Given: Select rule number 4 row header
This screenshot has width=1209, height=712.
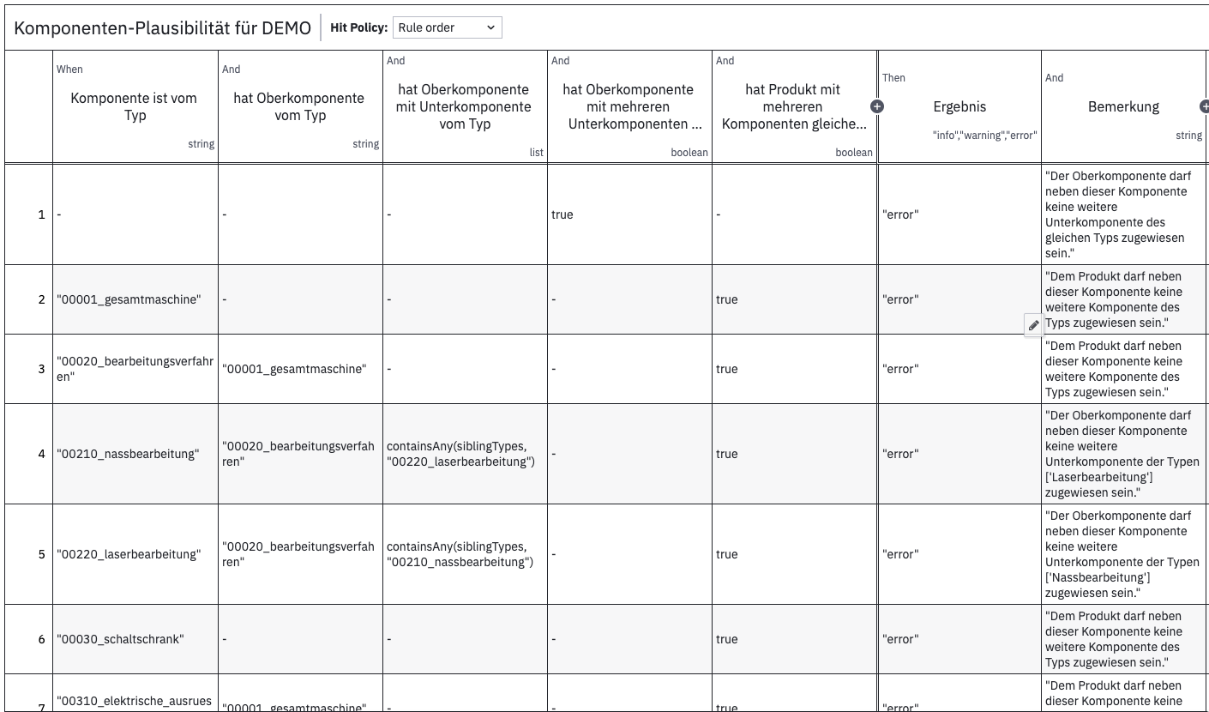Looking at the screenshot, I should point(29,454).
